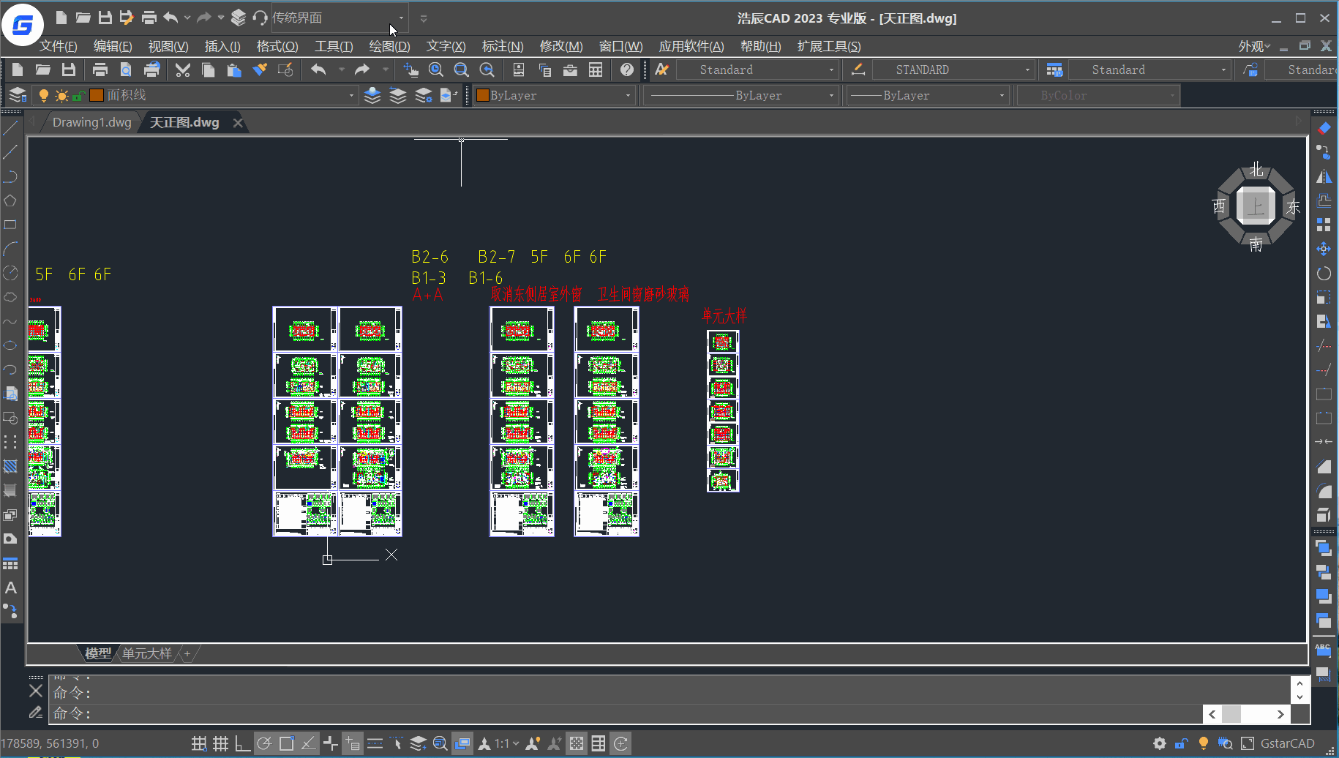This screenshot has width=1339, height=758.
Task: Select the Rectangle tool in left toolbar
Action: [10, 225]
